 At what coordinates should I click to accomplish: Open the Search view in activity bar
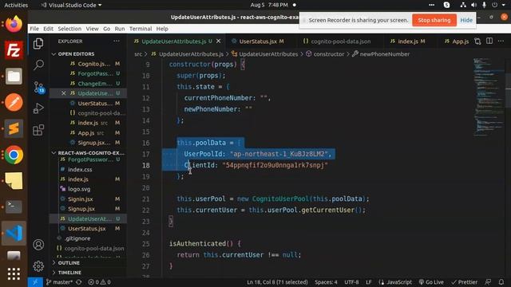pos(38,65)
